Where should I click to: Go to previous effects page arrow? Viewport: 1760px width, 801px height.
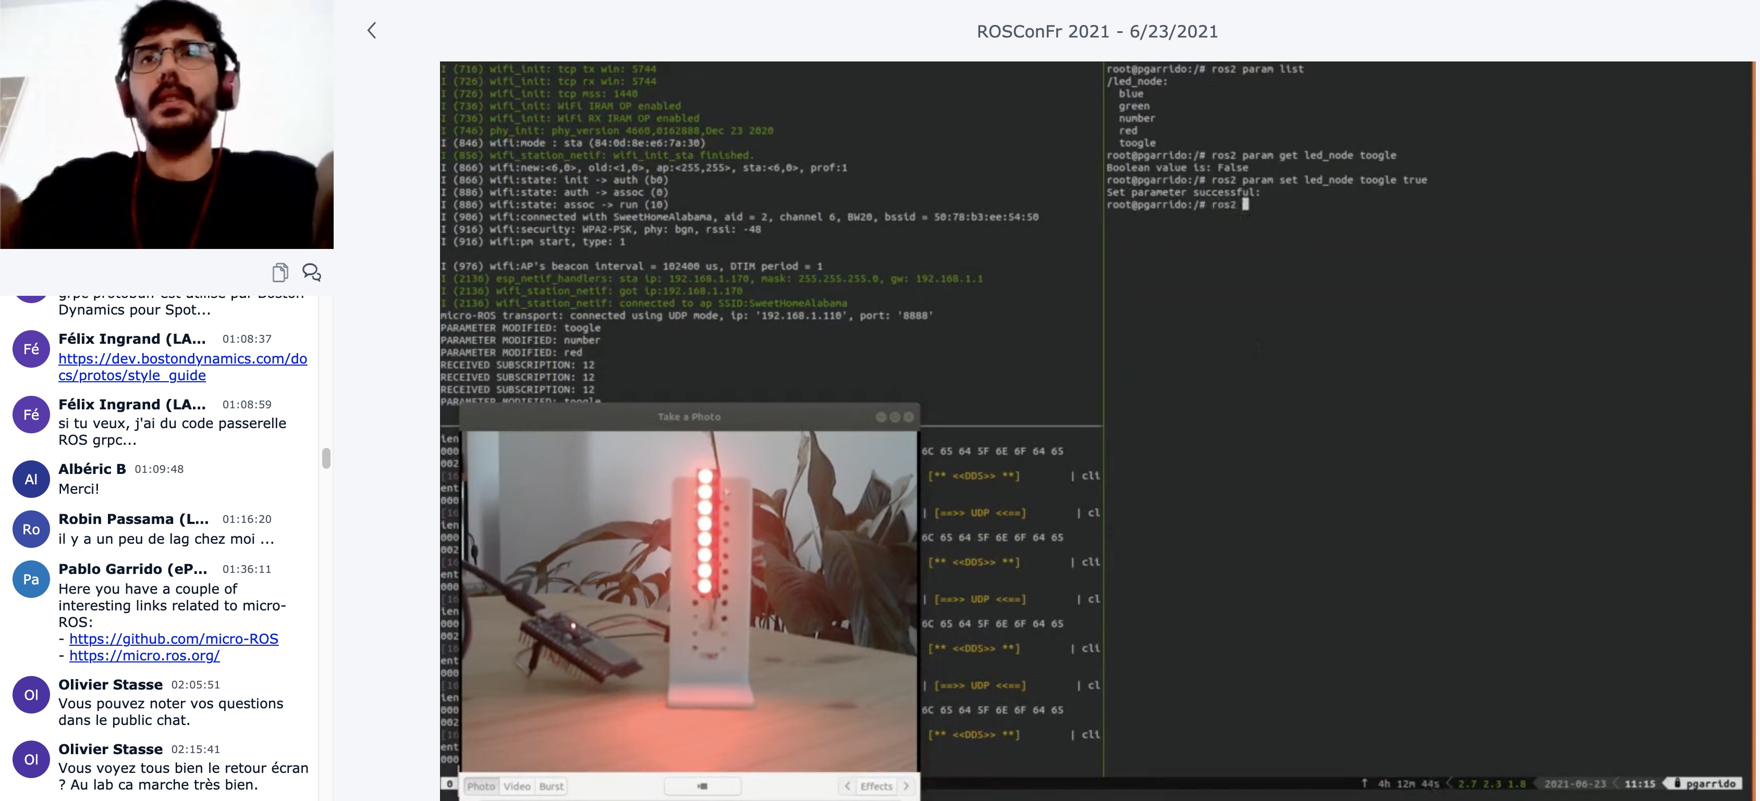tap(847, 786)
